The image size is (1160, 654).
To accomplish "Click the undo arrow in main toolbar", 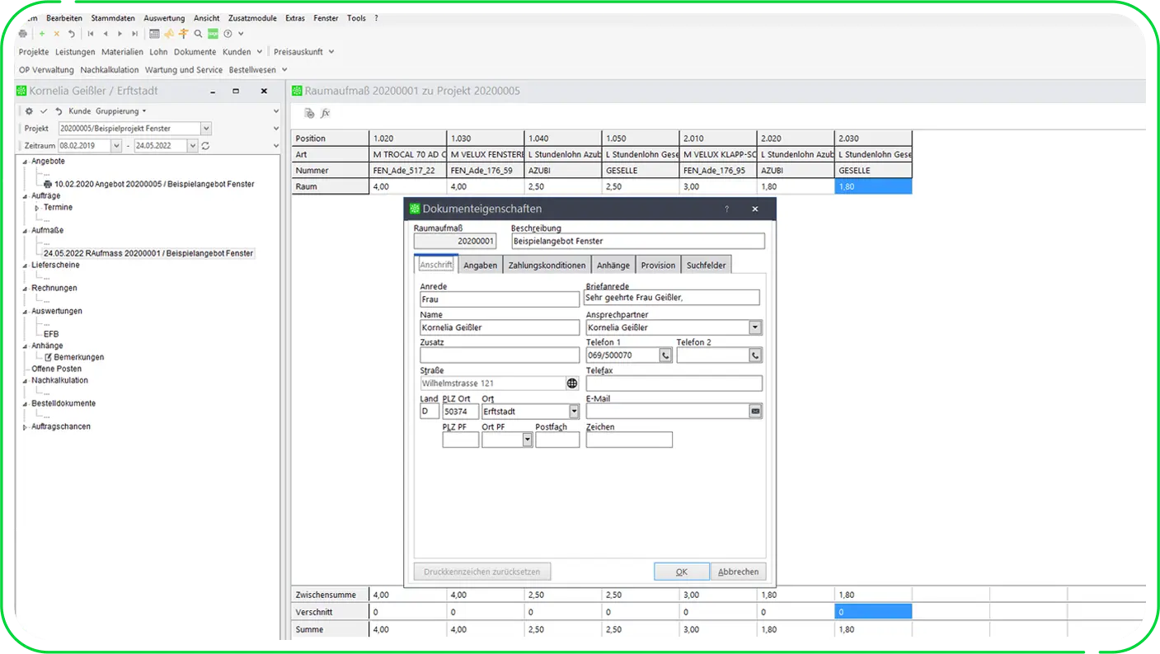I will 71,34.
